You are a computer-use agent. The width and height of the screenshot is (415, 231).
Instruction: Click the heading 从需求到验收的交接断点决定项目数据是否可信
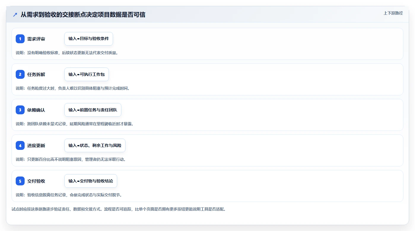(x=83, y=15)
